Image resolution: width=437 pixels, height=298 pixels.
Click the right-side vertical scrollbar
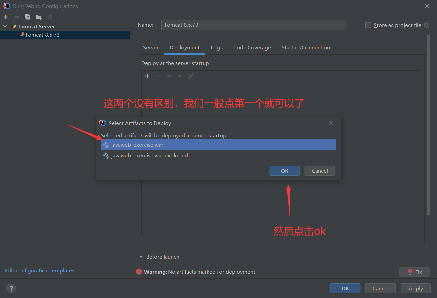pos(428,125)
